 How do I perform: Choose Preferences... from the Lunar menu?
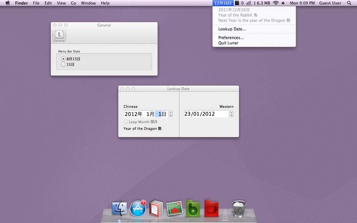click(x=231, y=38)
